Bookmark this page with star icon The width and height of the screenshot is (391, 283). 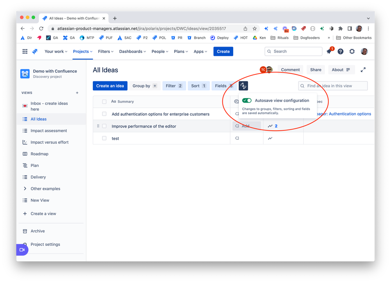(x=254, y=29)
